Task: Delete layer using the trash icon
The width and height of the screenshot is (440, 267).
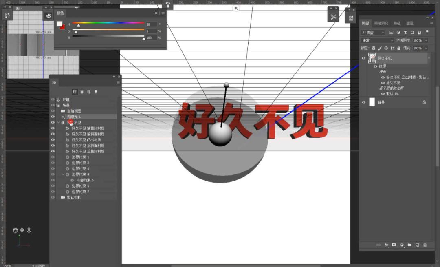Action: (x=425, y=245)
